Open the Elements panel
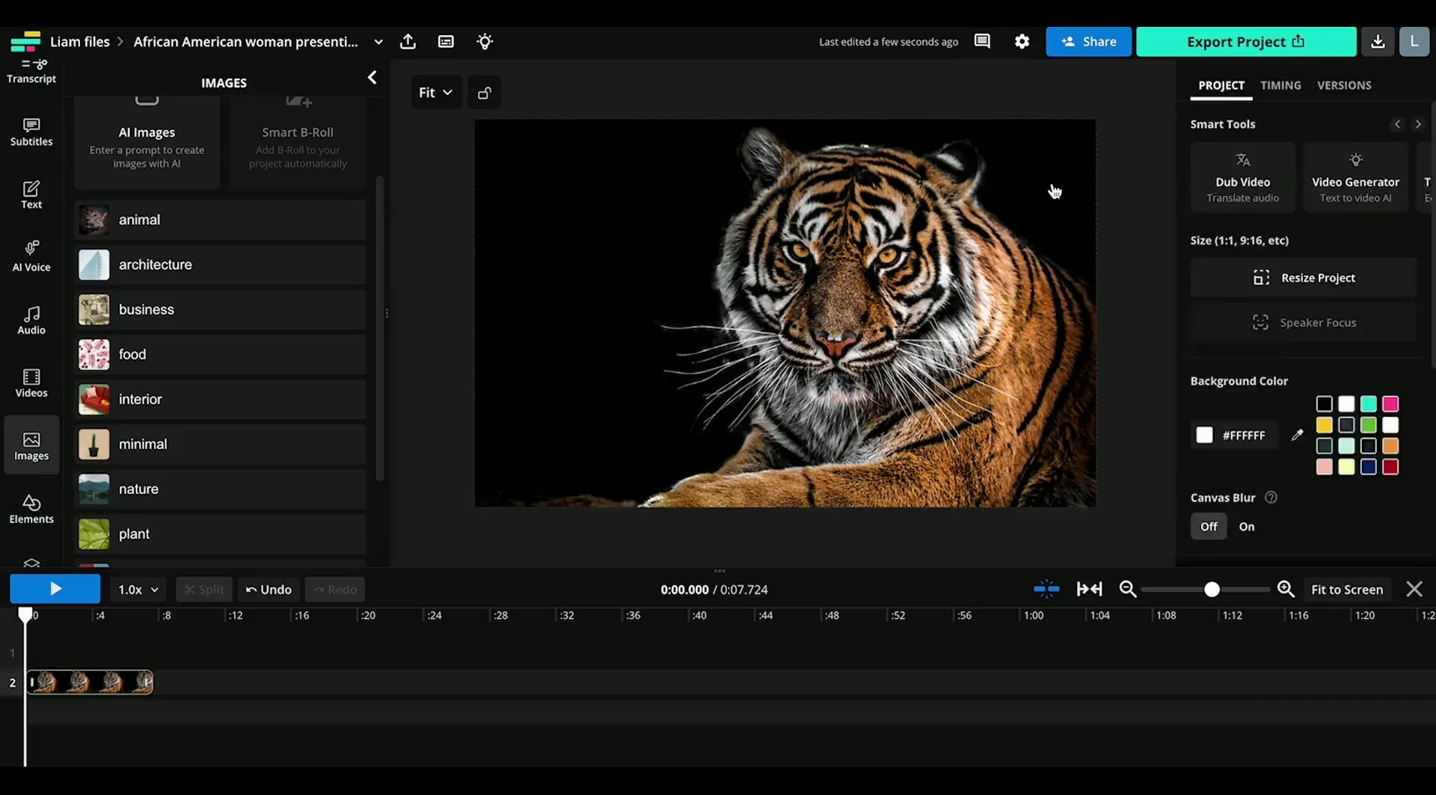This screenshot has height=795, width=1436. [x=31, y=508]
